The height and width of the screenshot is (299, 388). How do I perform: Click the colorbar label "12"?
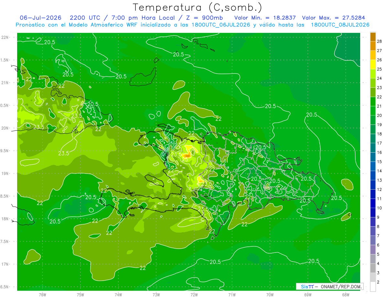(x=380, y=190)
